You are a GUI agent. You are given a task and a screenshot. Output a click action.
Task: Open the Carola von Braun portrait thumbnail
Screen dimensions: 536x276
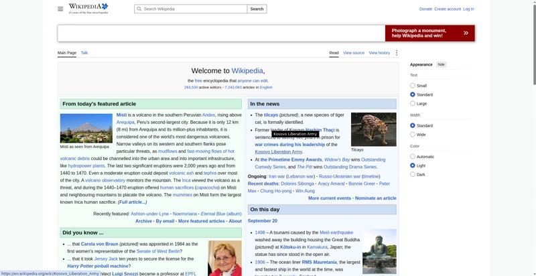[224, 258]
